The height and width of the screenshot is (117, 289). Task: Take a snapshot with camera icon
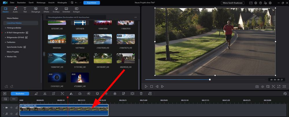[x=257, y=87]
